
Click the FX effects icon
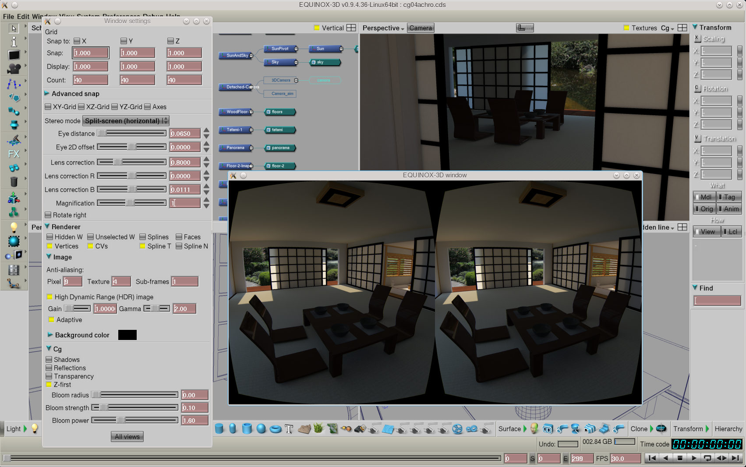(14, 154)
